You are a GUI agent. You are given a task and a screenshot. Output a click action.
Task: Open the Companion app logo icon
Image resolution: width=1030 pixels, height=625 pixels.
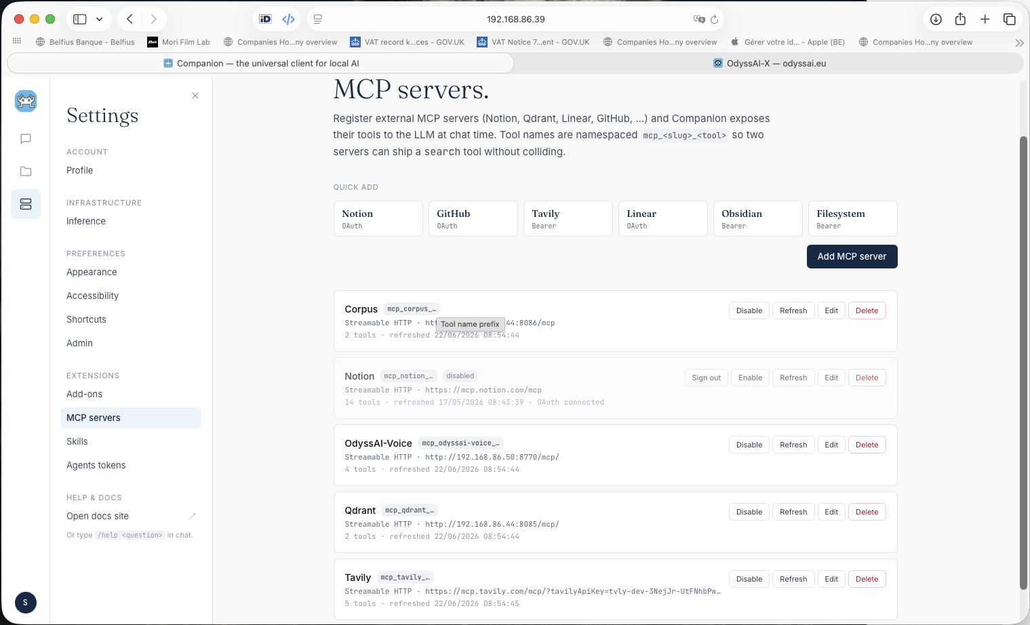coord(26,101)
